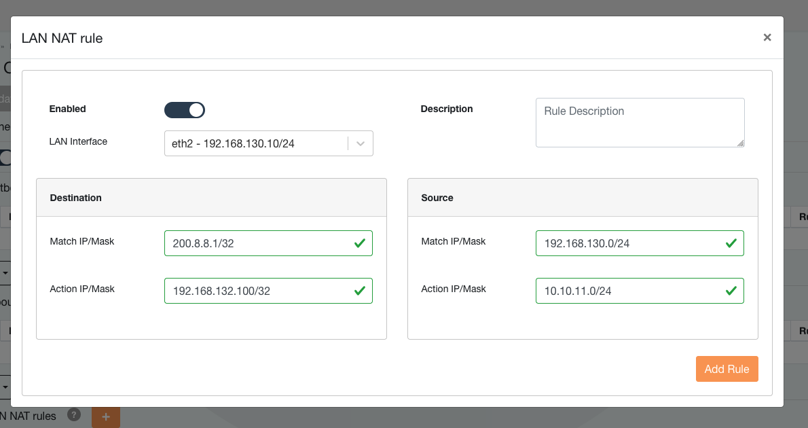This screenshot has width=808, height=428.
Task: Click the Source panel header
Action: [583, 198]
